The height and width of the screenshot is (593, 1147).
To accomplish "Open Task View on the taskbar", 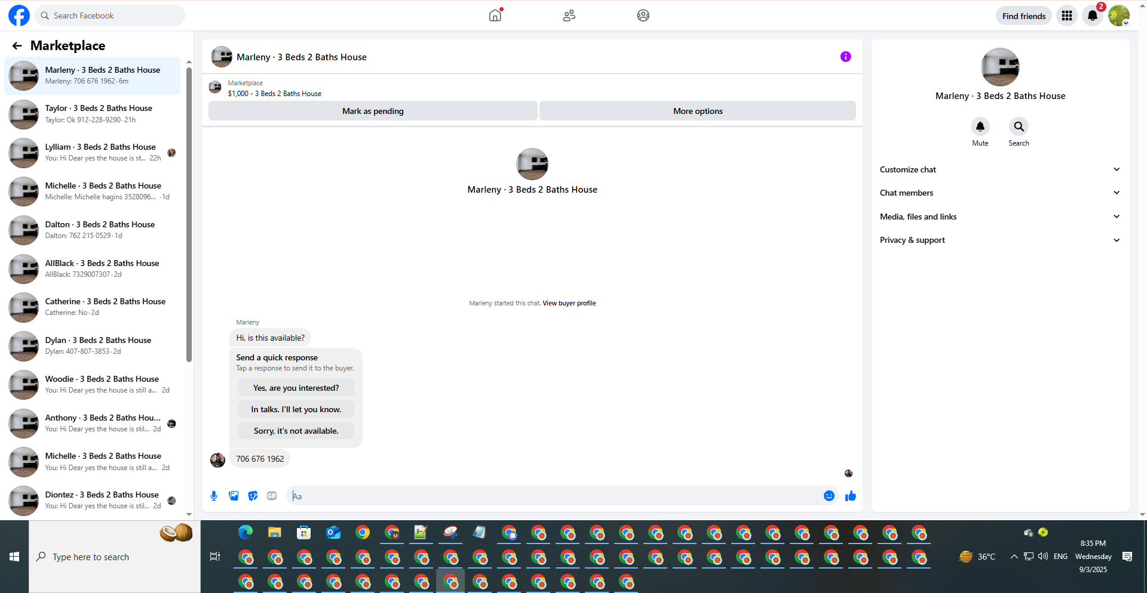I will 215,557.
